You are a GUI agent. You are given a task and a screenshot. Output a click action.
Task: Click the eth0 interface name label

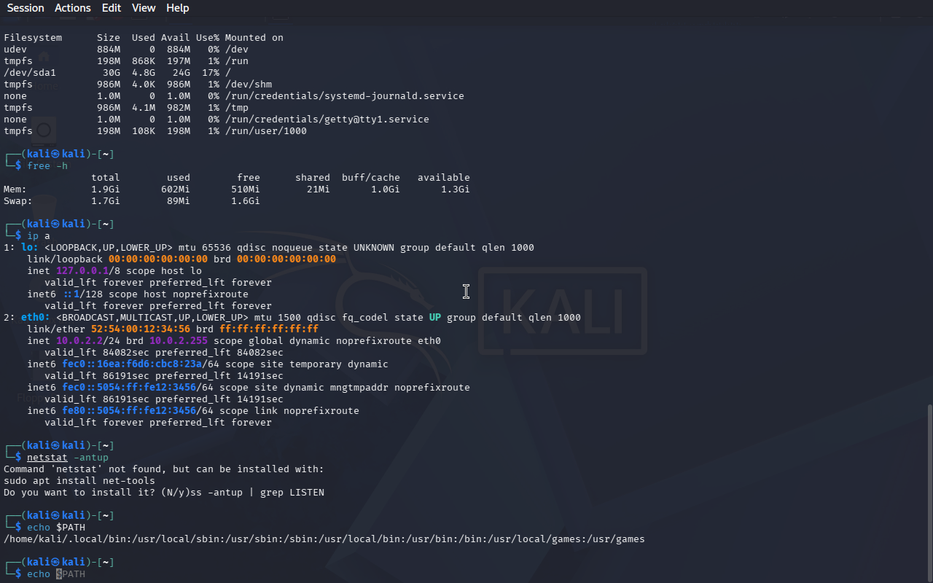(35, 318)
